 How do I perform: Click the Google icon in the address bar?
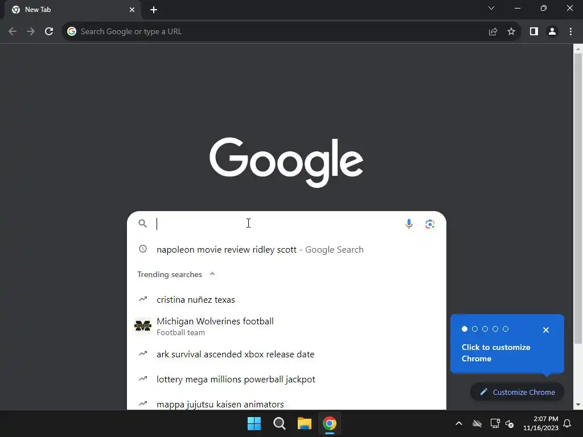point(72,32)
